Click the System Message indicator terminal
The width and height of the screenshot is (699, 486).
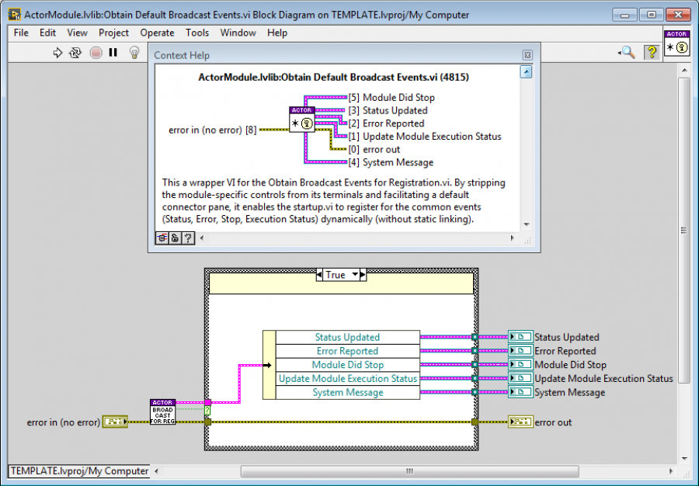[x=520, y=392]
